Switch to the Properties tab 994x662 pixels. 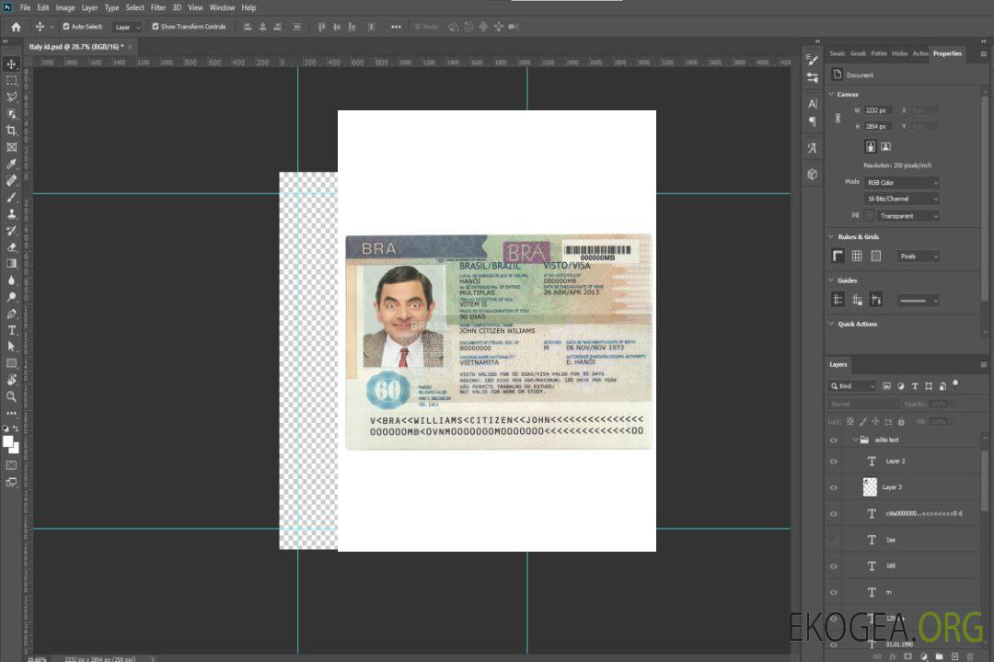pos(947,54)
